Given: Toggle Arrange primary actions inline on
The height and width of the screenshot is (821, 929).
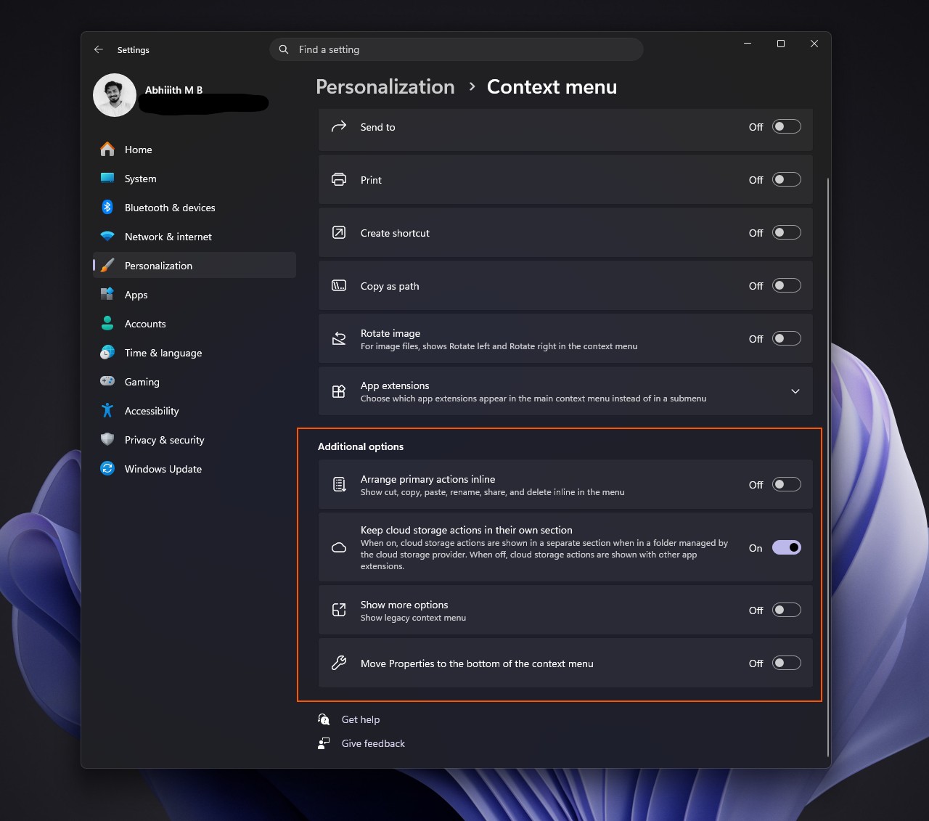Looking at the screenshot, I should (787, 484).
